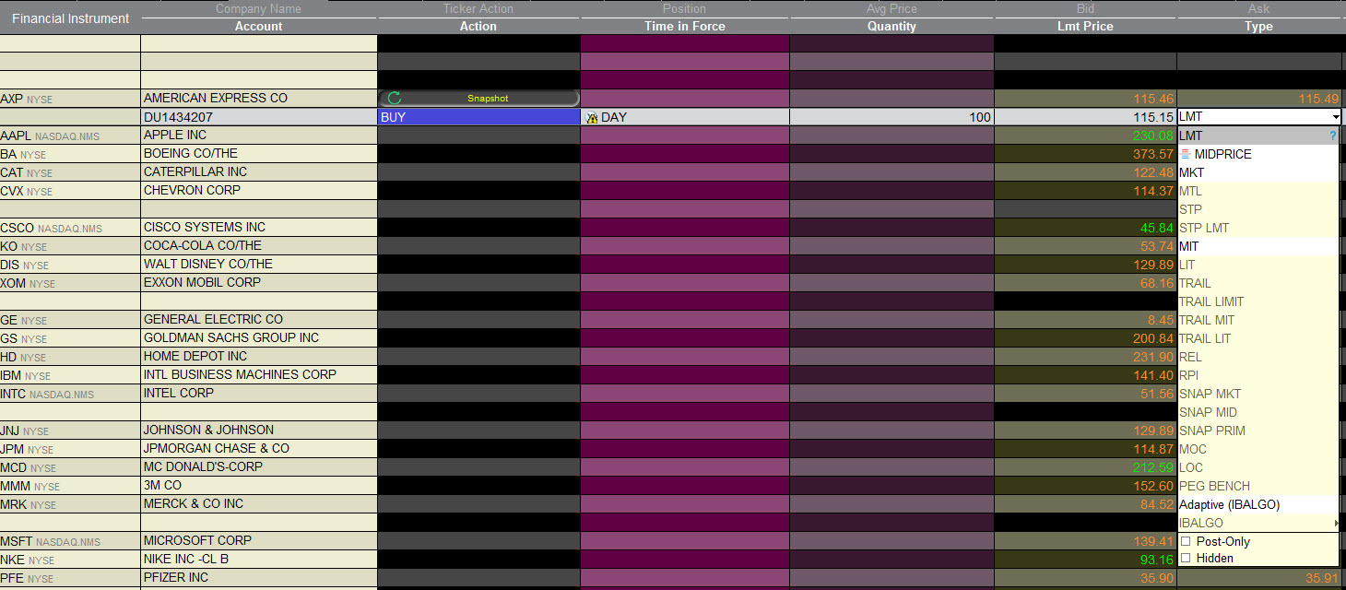The image size is (1346, 590).
Task: Click COCA-COLA CO/THE company name
Action: click(203, 245)
